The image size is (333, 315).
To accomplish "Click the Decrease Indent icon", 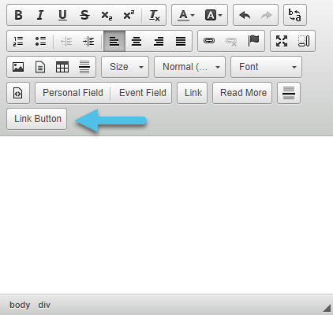I will 66,41.
